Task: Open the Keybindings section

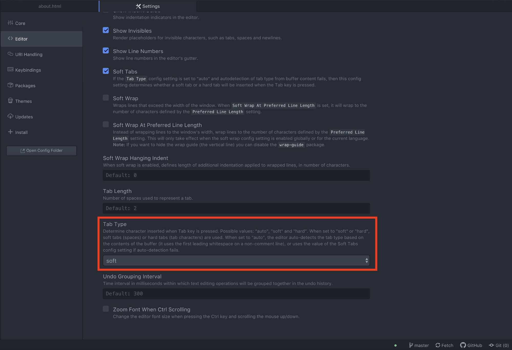Action: (28, 70)
